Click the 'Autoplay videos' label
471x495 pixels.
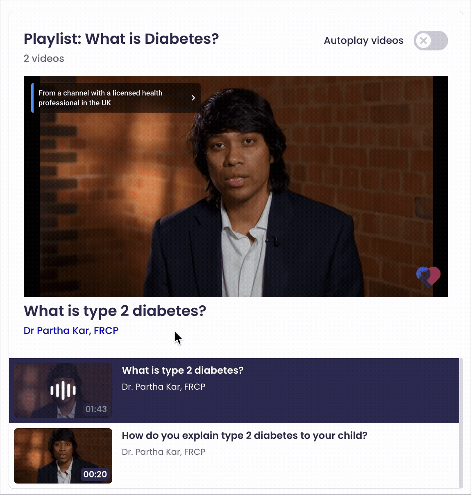click(x=364, y=41)
